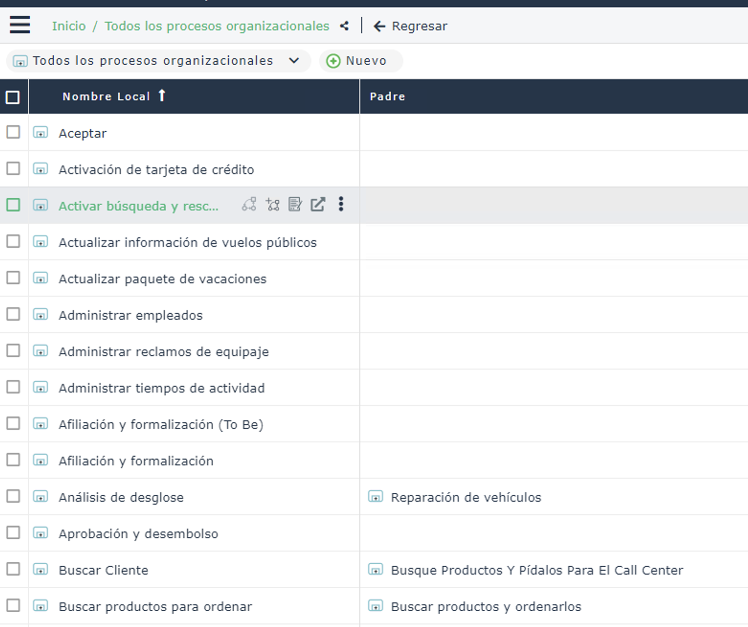Click process icon beside Buscar productos y ordenarlos

tap(375, 606)
